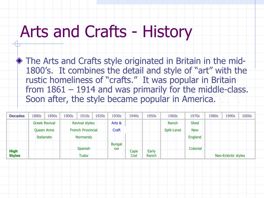This screenshot has height=198, width=264.
Task: Click the blue "Arts &" table text
Action: 116,123
